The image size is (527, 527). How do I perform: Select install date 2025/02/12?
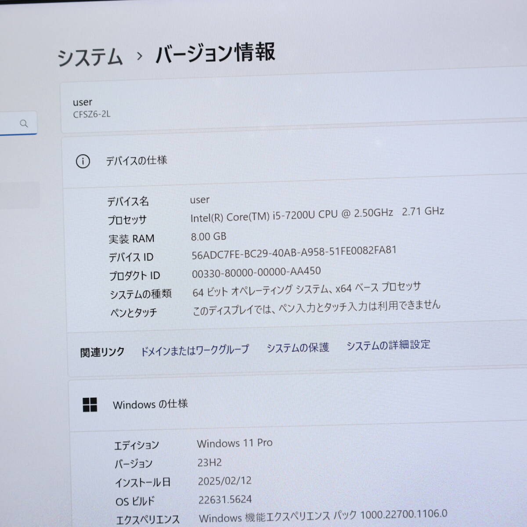224,481
